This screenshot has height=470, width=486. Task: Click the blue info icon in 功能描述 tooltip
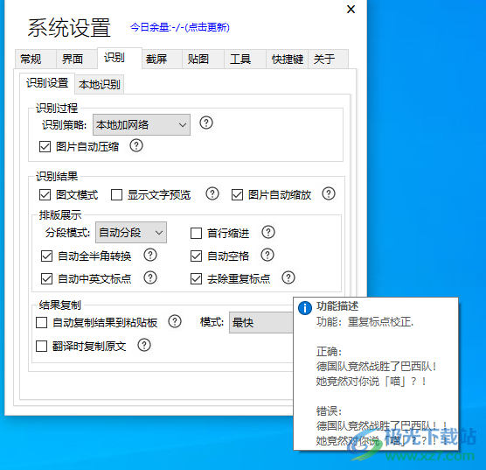[305, 308]
